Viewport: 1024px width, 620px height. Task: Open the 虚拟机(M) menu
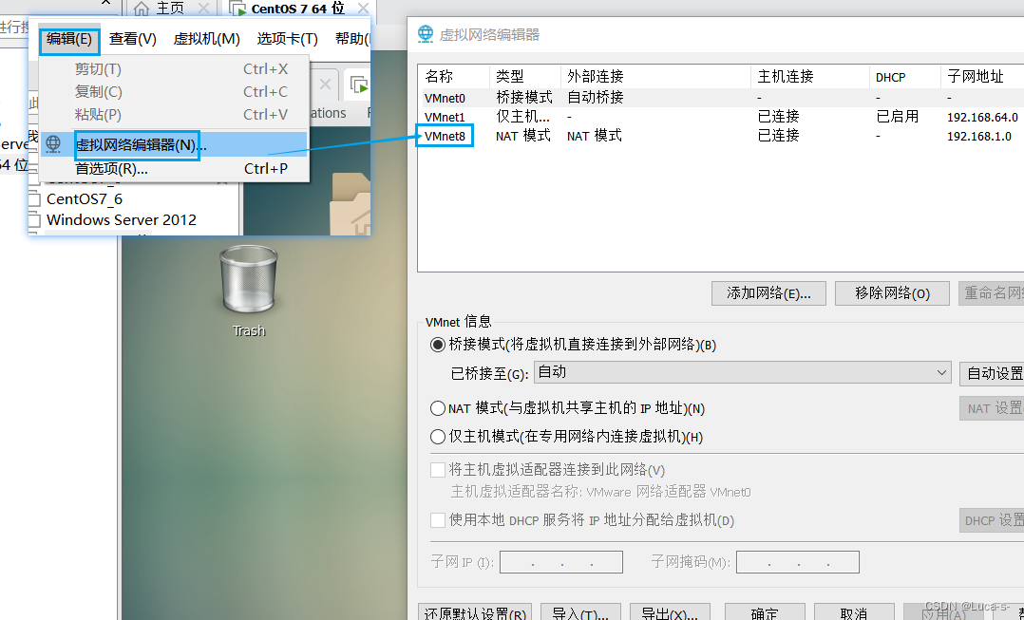point(206,39)
